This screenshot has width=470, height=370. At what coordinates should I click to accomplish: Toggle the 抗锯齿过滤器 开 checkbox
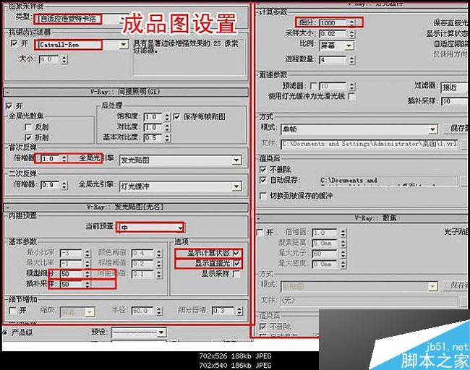[14, 44]
